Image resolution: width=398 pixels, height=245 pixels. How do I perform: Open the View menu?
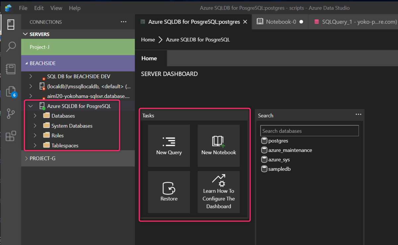coord(56,8)
